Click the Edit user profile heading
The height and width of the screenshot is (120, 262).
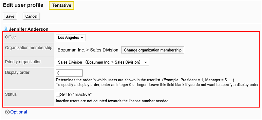[23, 5]
